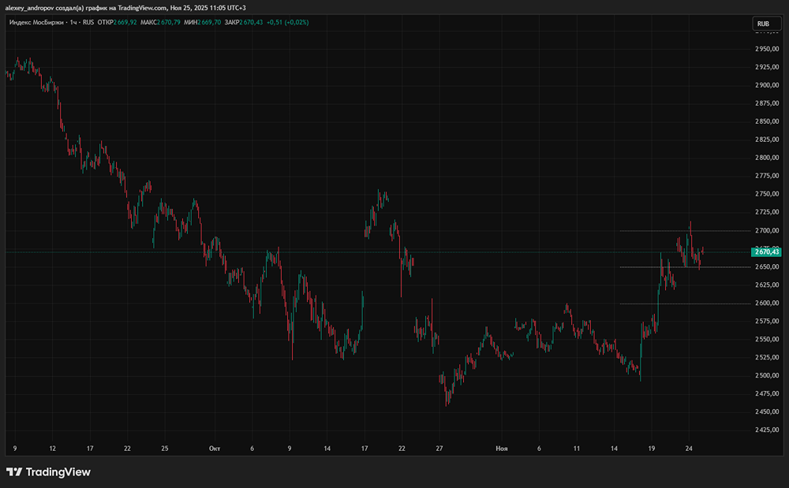This screenshot has height=488, width=789.
Task: Click the Индекс МосБиржи symbol title
Action: tap(36, 23)
